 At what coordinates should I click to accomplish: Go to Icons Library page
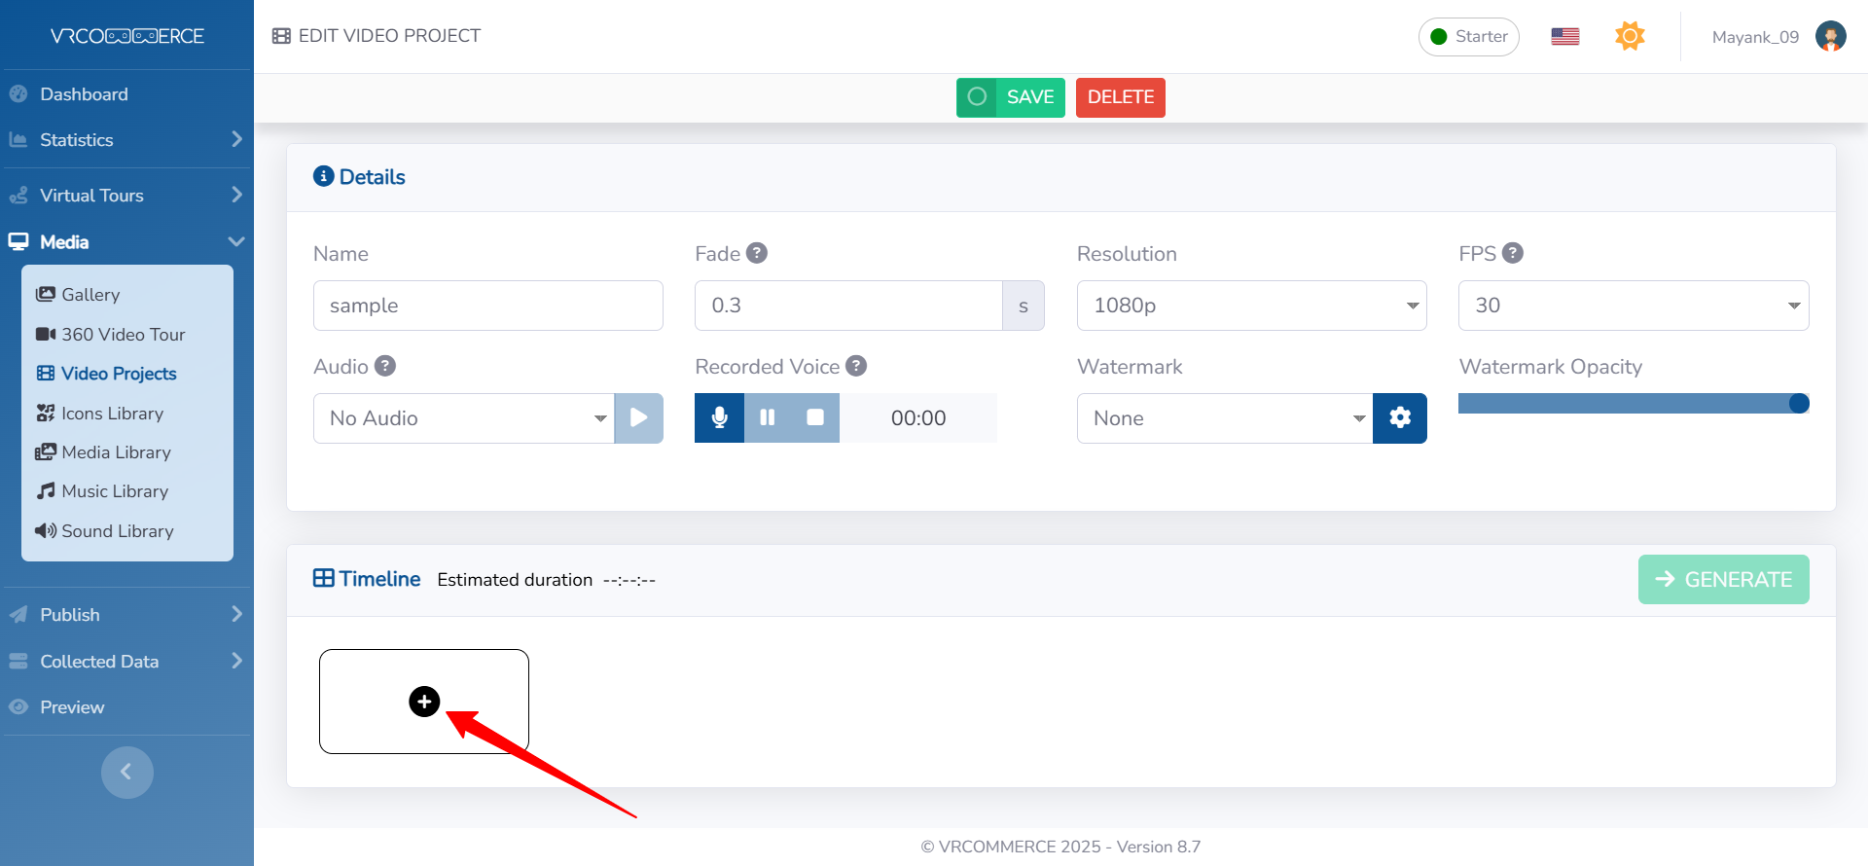112,414
